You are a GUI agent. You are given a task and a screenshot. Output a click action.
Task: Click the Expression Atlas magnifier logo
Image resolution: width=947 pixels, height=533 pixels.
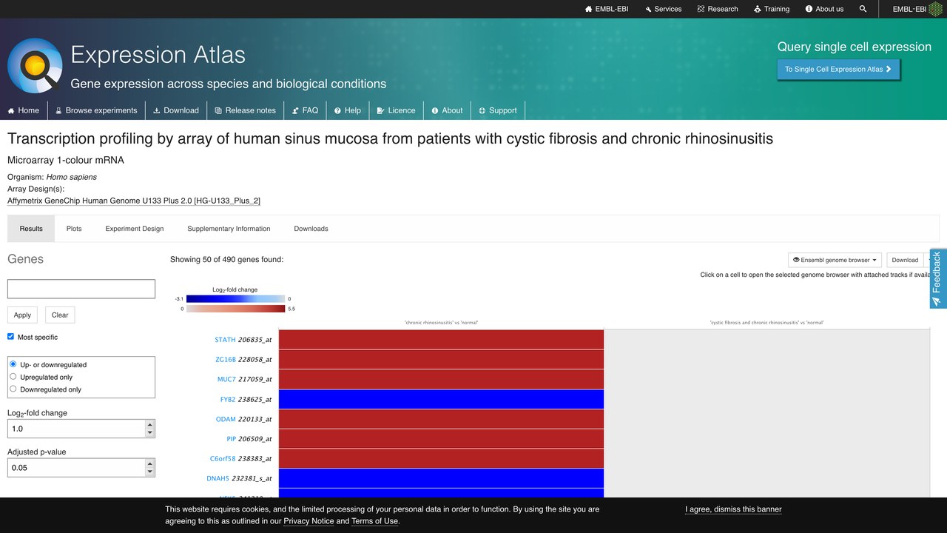point(35,66)
